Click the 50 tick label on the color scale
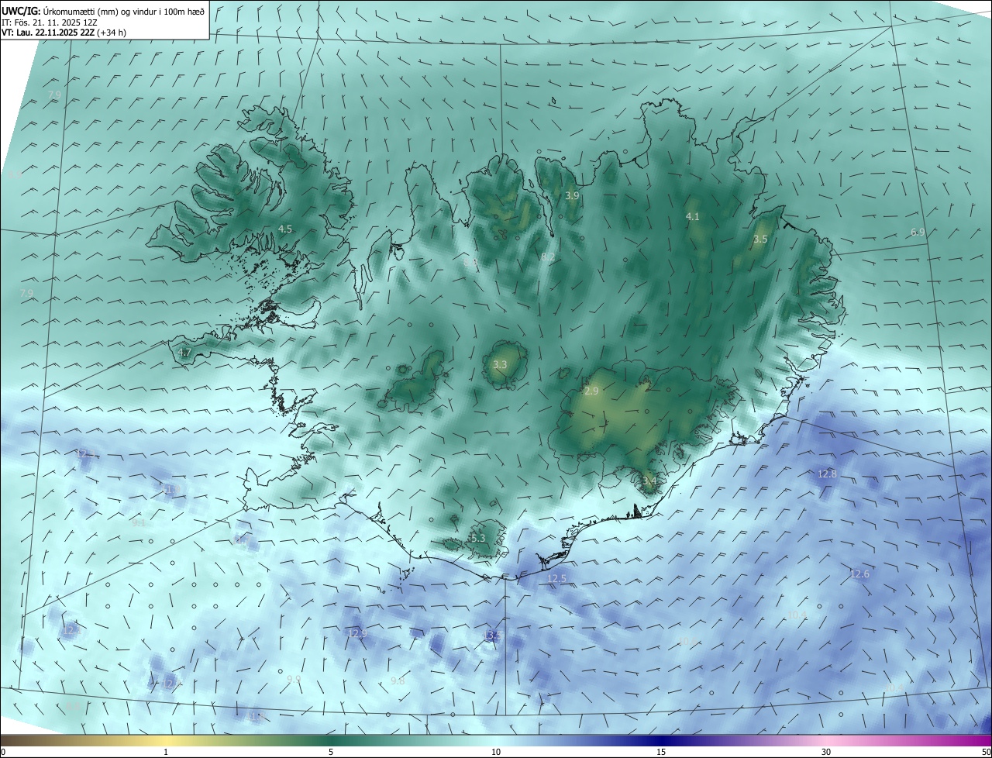The image size is (992, 758). [x=986, y=752]
